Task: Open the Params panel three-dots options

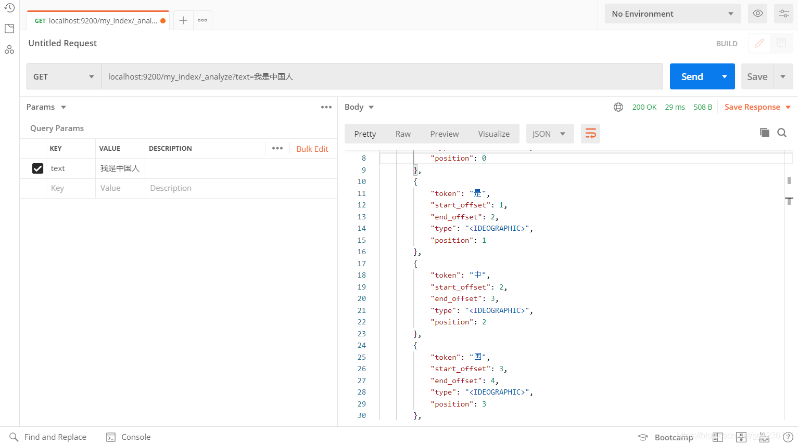Action: (x=326, y=107)
